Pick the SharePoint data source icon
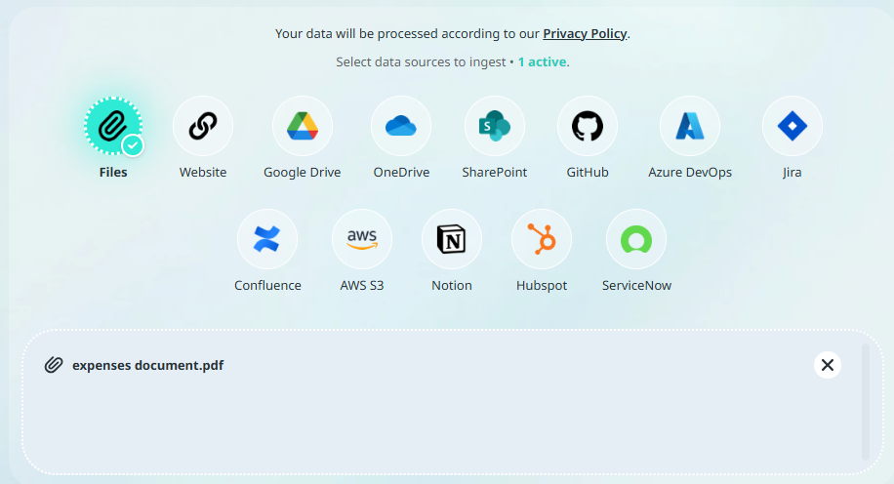This screenshot has width=894, height=484. [x=495, y=126]
